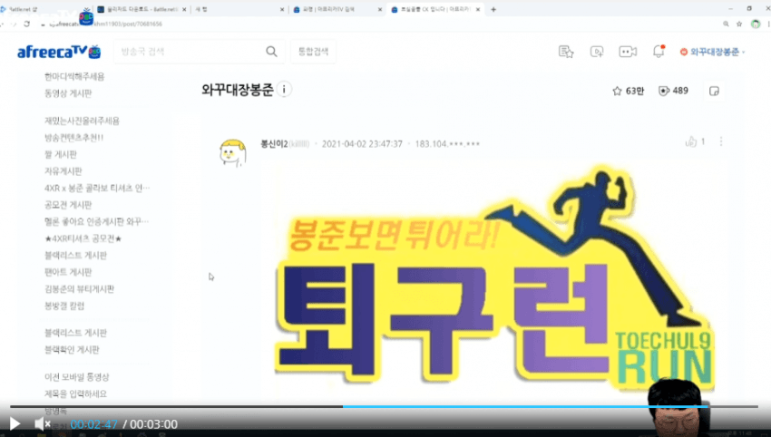Open 짤 게시판 board

61,154
